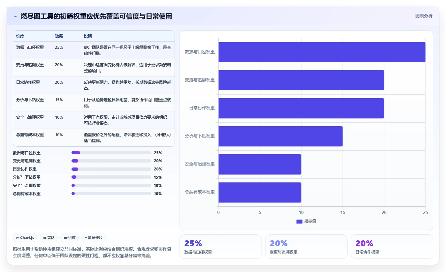Click the 25% value beside the top progress bar
Screen dimensions: 446x272
coord(158,153)
